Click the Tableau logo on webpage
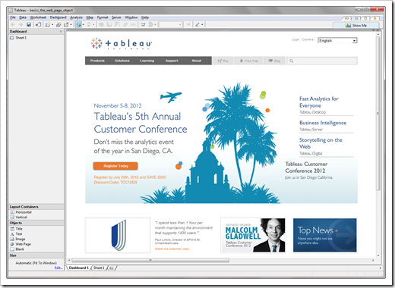395x288 pixels. pyautogui.click(x=122, y=44)
